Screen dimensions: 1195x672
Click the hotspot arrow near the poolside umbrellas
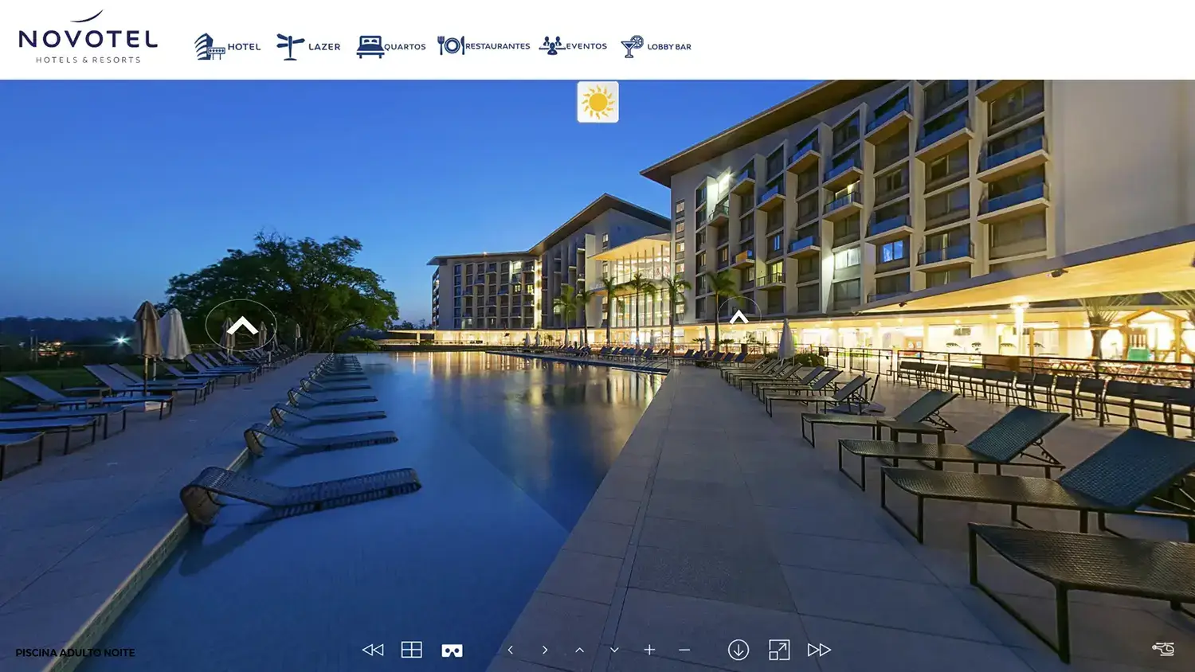(241, 324)
